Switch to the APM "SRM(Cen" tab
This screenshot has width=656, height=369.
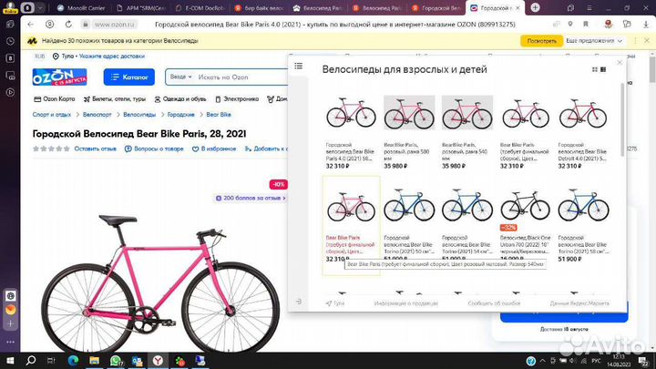point(141,8)
